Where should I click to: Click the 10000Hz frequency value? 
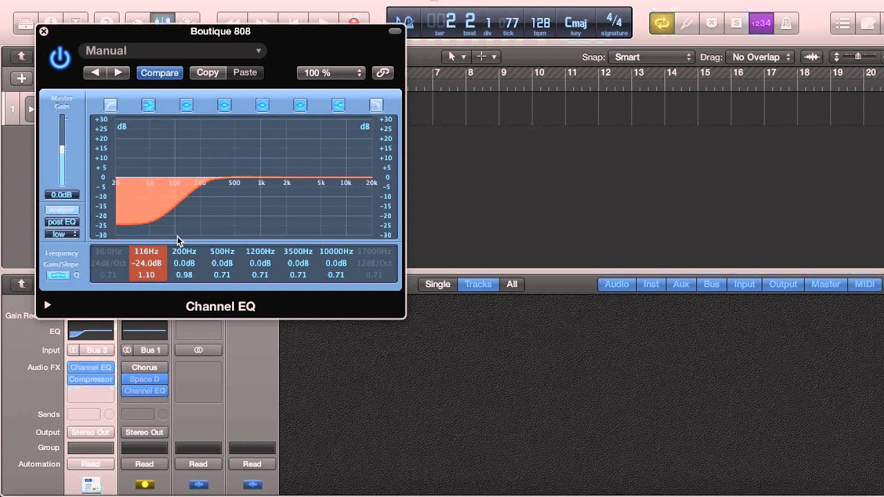[336, 251]
